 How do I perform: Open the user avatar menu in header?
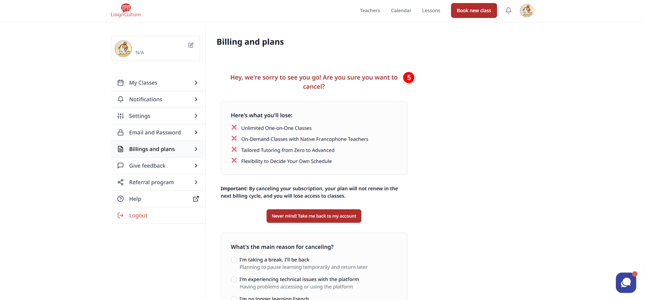[526, 10]
